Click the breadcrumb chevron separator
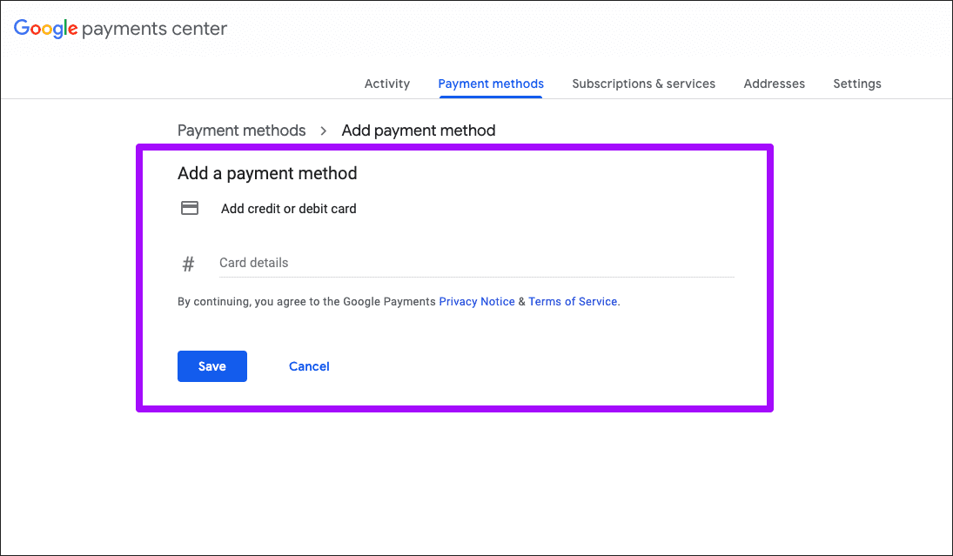953x556 pixels. point(324,131)
